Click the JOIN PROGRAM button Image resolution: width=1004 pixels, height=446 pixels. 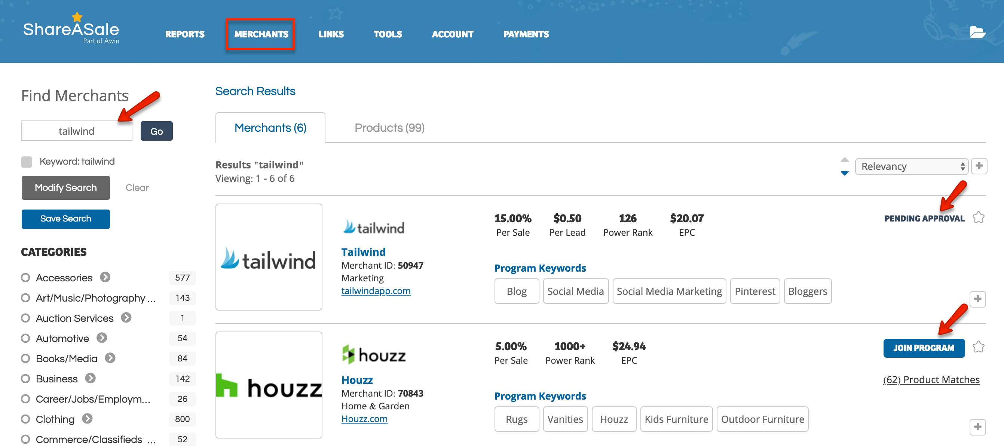click(x=924, y=348)
